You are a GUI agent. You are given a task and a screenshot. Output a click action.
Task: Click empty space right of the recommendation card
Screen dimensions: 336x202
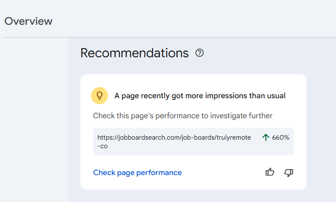321,128
